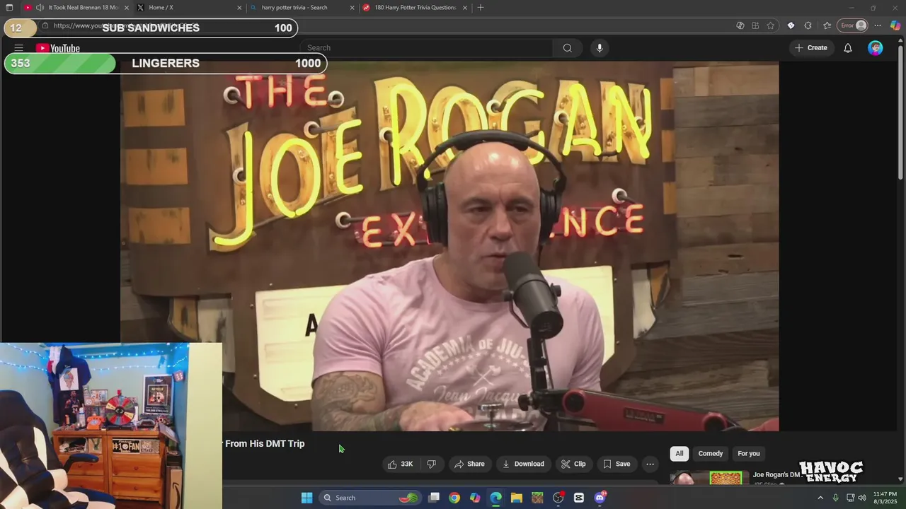Close the harry potter trivia Search tab
This screenshot has width=906, height=509.
click(x=352, y=8)
